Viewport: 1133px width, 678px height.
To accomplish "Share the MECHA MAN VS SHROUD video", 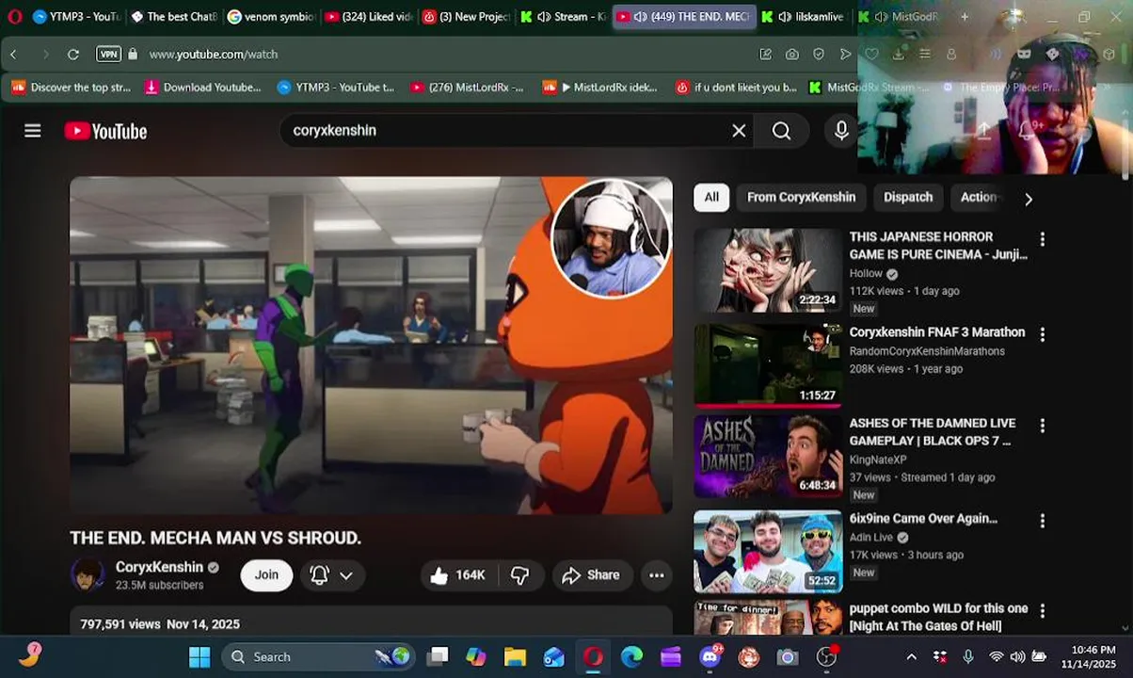I will pyautogui.click(x=591, y=575).
